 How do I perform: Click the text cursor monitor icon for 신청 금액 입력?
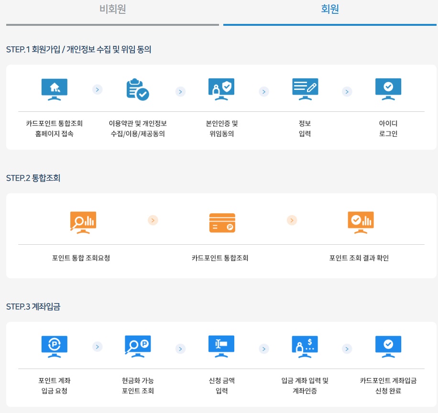tap(221, 347)
